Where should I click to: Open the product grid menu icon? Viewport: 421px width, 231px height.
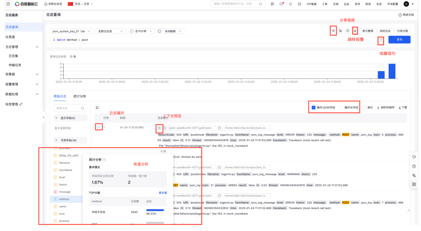pyautogui.click(x=8, y=4)
